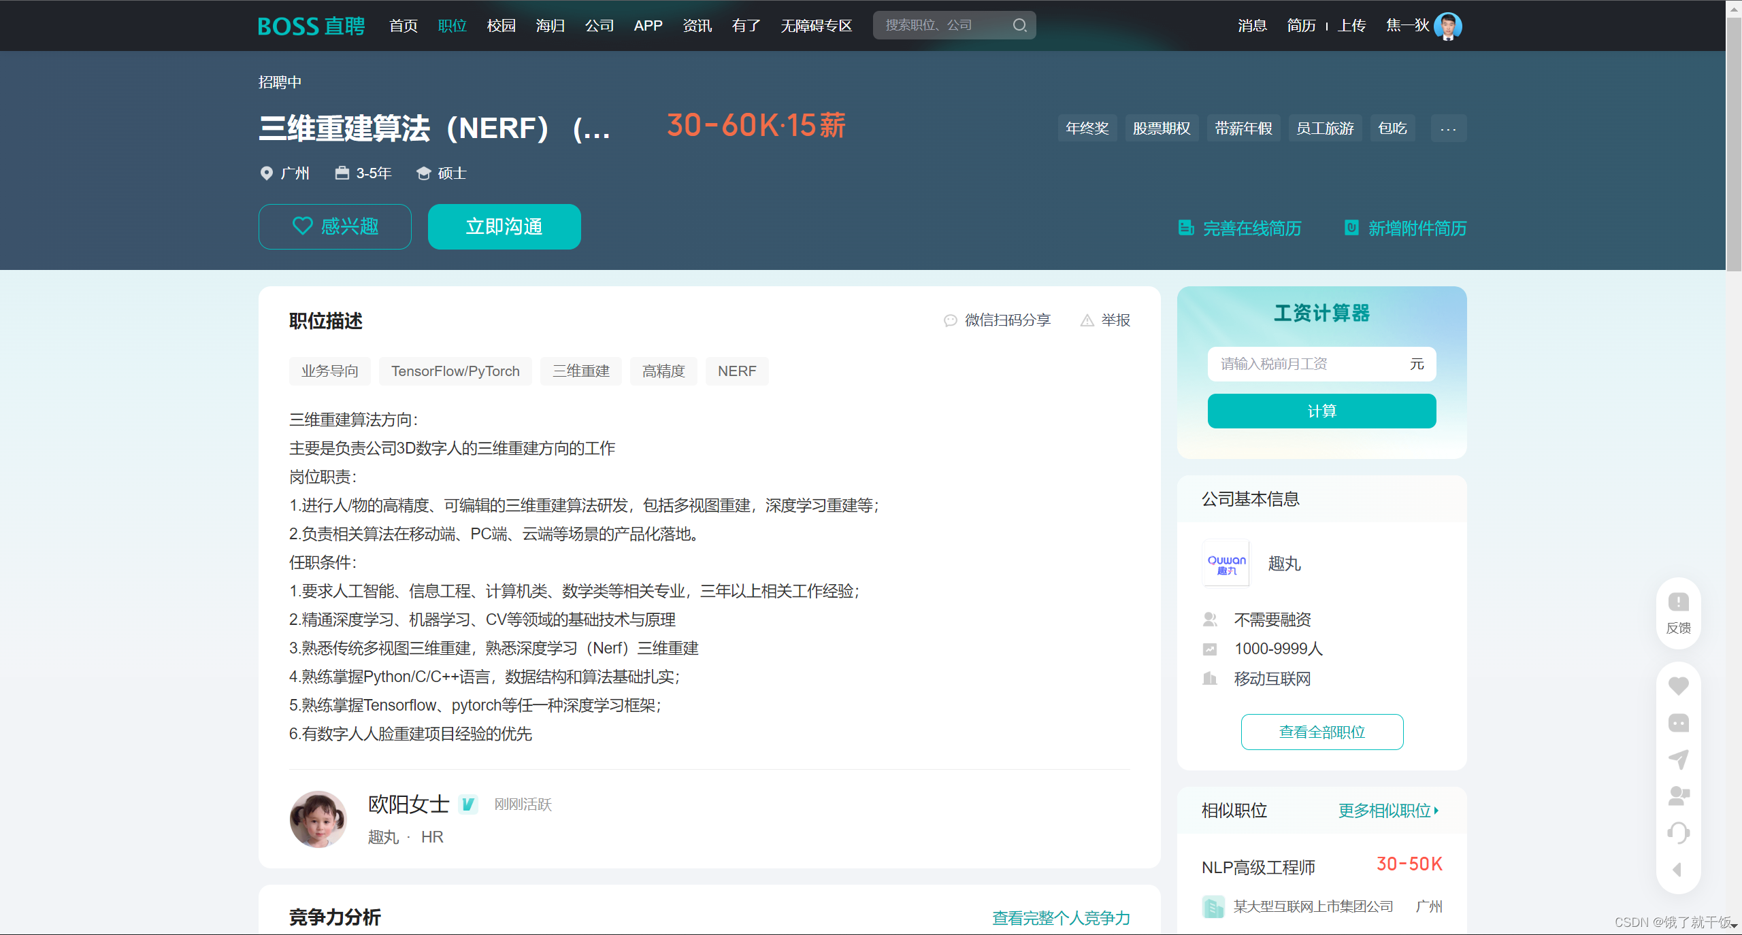This screenshot has height=935, width=1742.
Task: Click the 年终奖 benefit tag
Action: (x=1087, y=129)
